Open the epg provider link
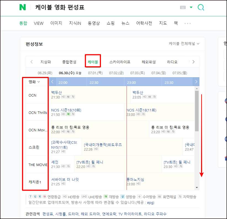 coord(150,203)
